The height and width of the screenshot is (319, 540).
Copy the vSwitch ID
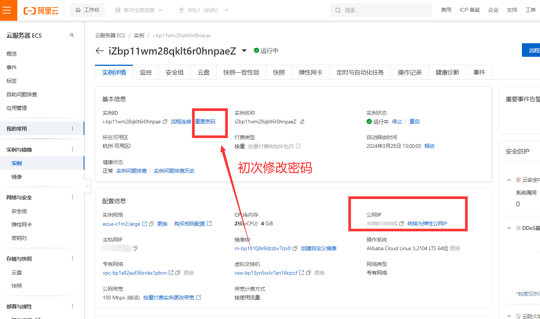click(x=308, y=273)
